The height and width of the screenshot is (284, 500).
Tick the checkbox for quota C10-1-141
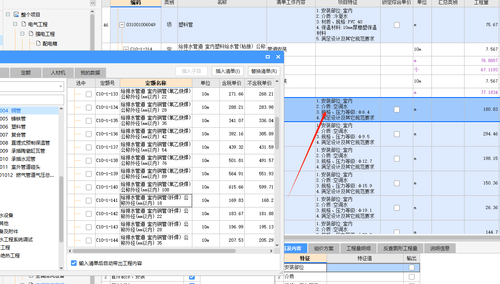coord(89,201)
